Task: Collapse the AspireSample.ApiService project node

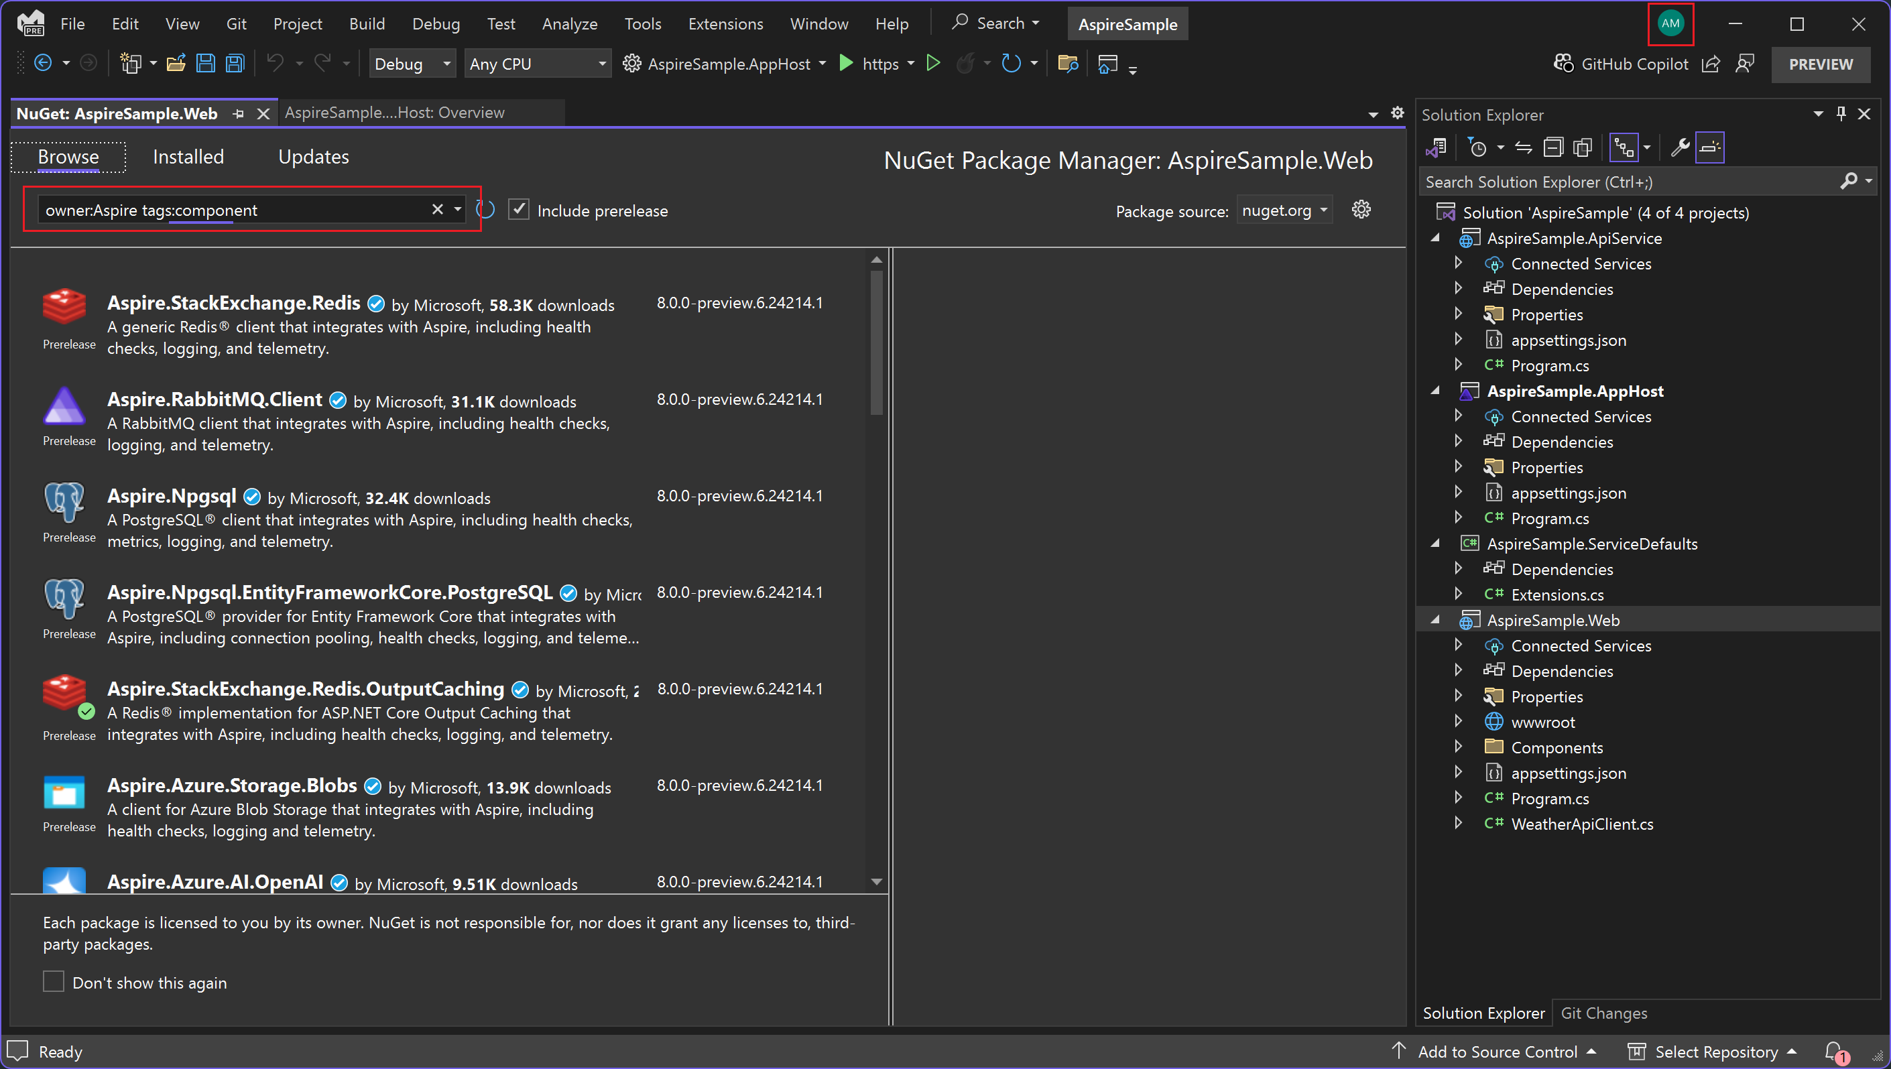Action: click(x=1435, y=238)
